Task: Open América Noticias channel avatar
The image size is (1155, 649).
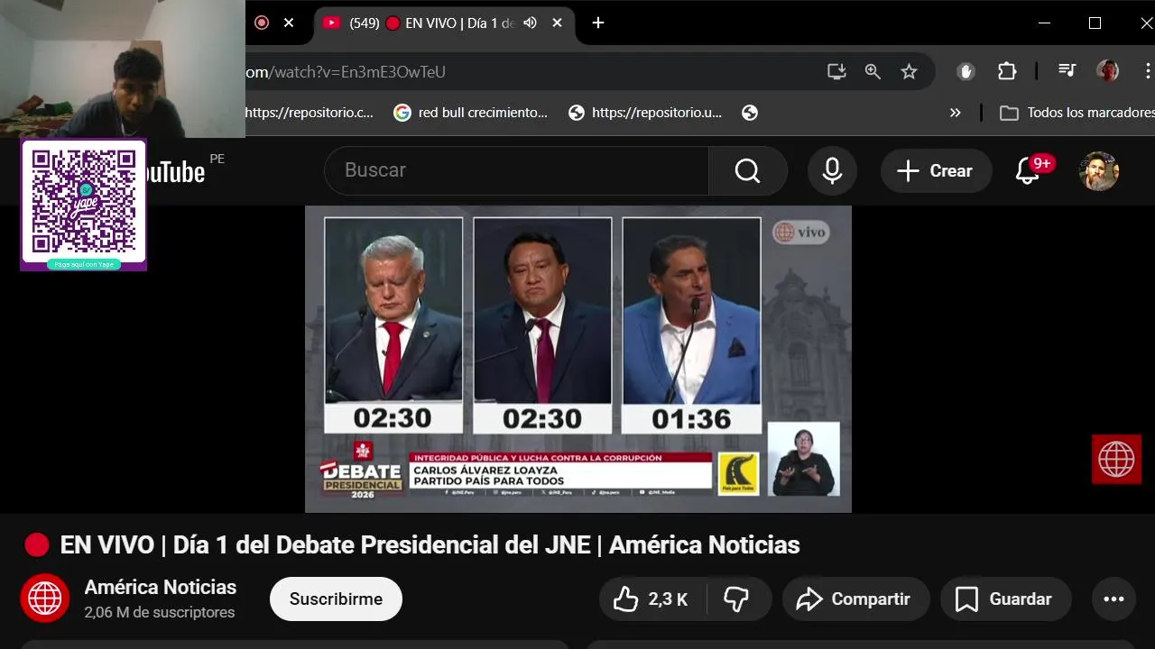Action: pos(45,599)
